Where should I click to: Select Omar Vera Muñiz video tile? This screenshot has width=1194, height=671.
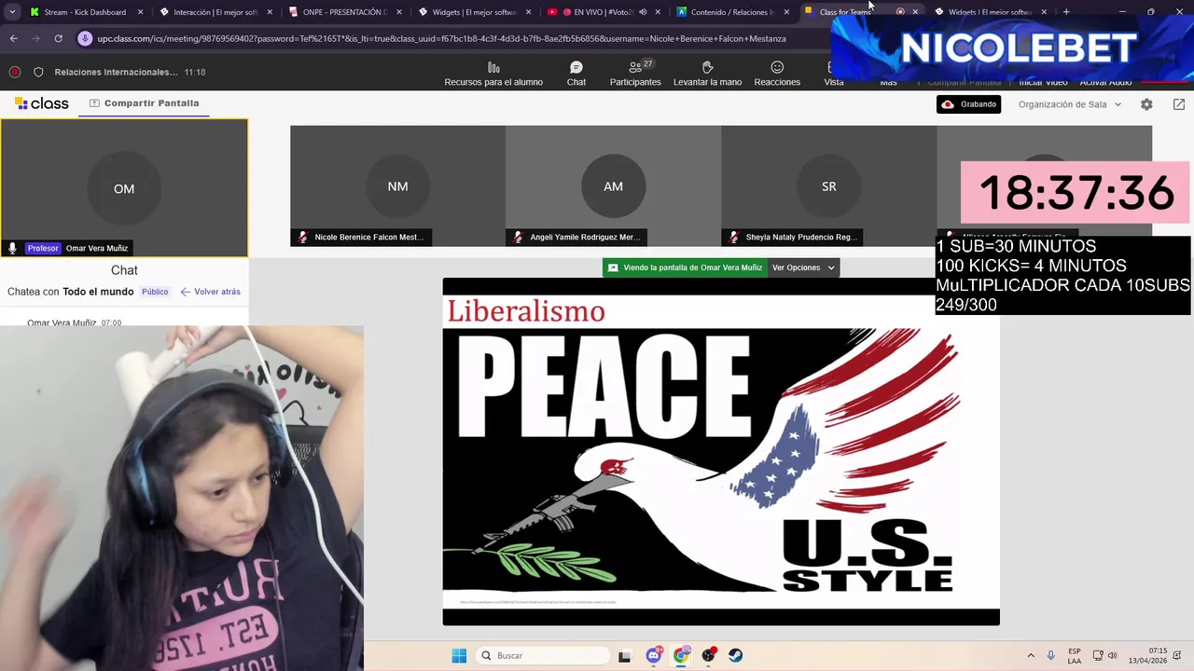click(124, 188)
